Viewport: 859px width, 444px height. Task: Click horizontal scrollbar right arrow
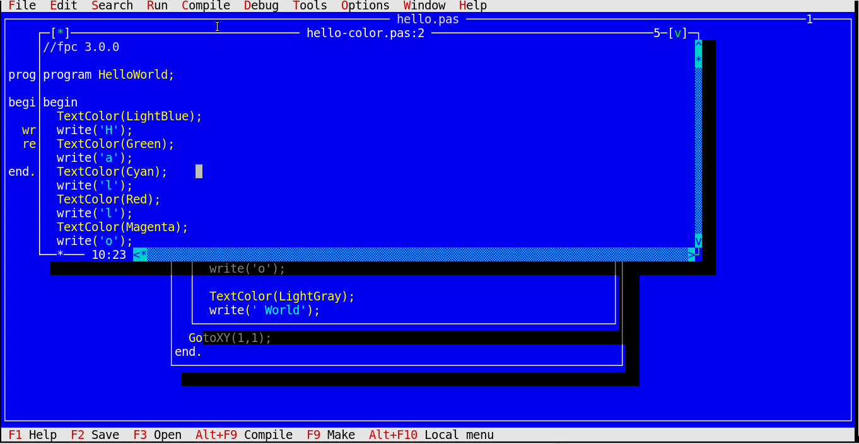tap(691, 254)
